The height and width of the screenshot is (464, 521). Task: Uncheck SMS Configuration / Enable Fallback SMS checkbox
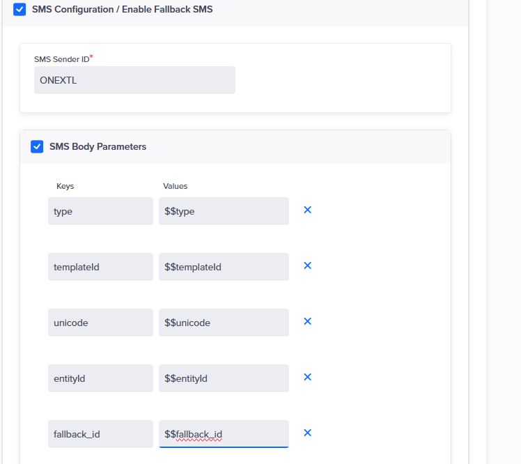pos(20,9)
